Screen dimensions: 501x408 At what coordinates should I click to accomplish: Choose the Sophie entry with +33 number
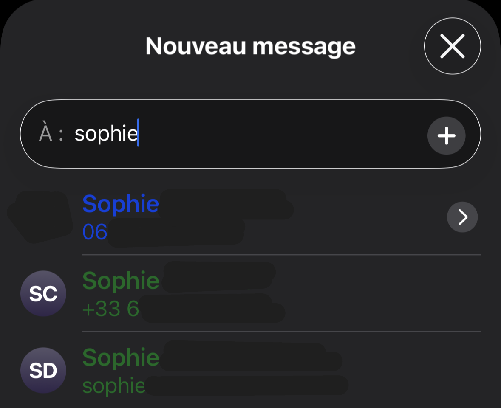point(121,280)
